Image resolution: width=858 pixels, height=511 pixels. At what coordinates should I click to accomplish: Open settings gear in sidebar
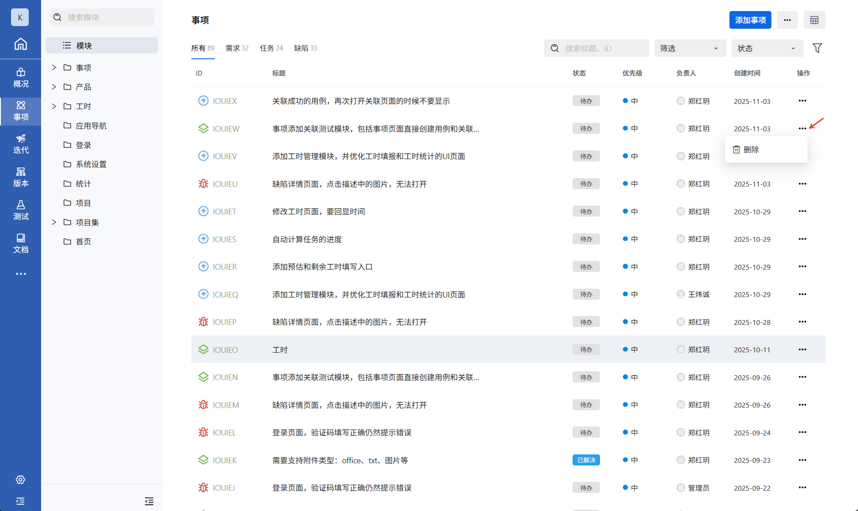click(20, 480)
